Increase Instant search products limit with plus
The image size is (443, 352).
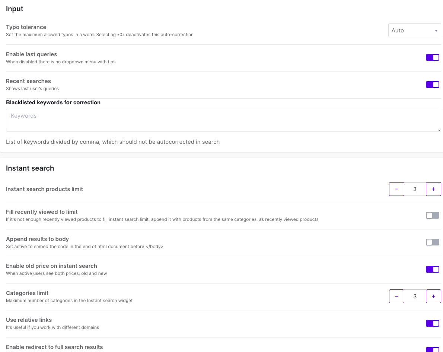click(x=433, y=189)
